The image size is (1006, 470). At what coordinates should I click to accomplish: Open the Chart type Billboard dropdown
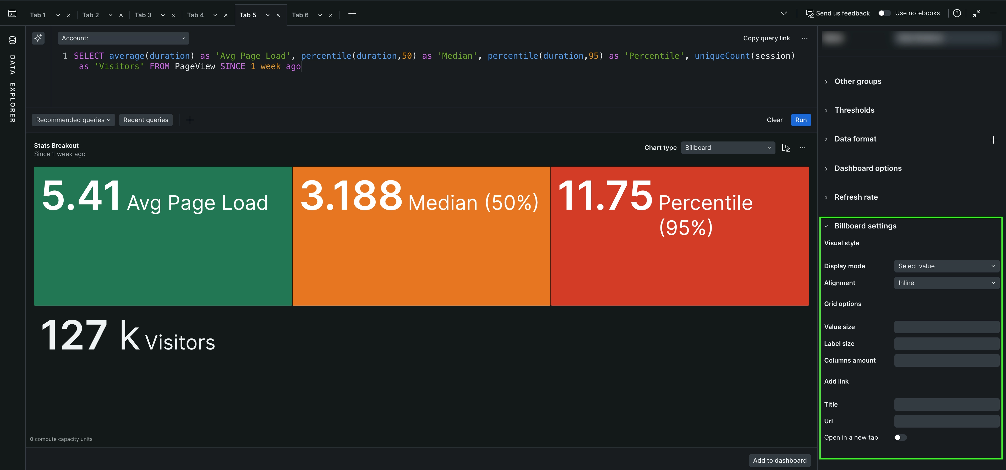[728, 148]
